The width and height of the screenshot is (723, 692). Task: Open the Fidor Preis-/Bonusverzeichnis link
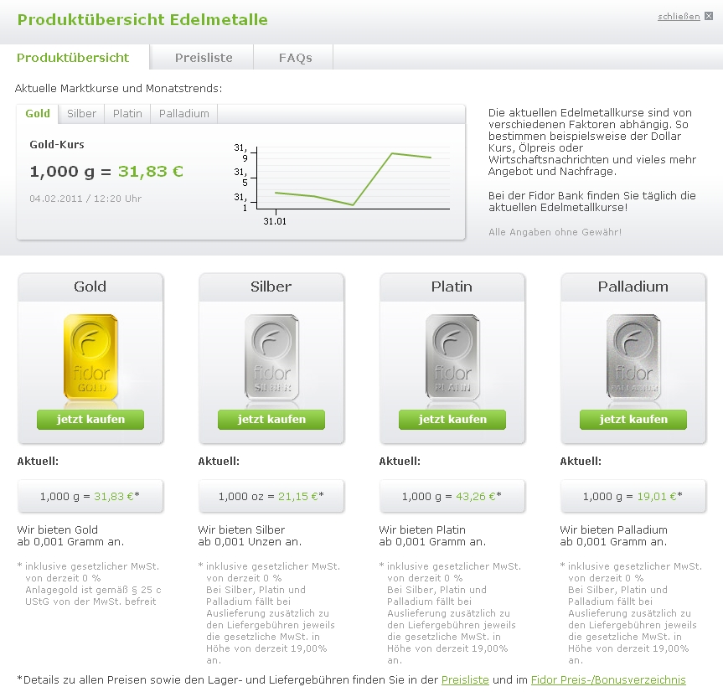608,679
